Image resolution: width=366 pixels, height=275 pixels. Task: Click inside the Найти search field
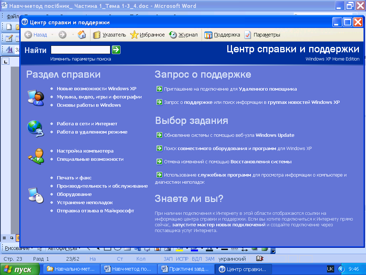[x=80, y=50]
